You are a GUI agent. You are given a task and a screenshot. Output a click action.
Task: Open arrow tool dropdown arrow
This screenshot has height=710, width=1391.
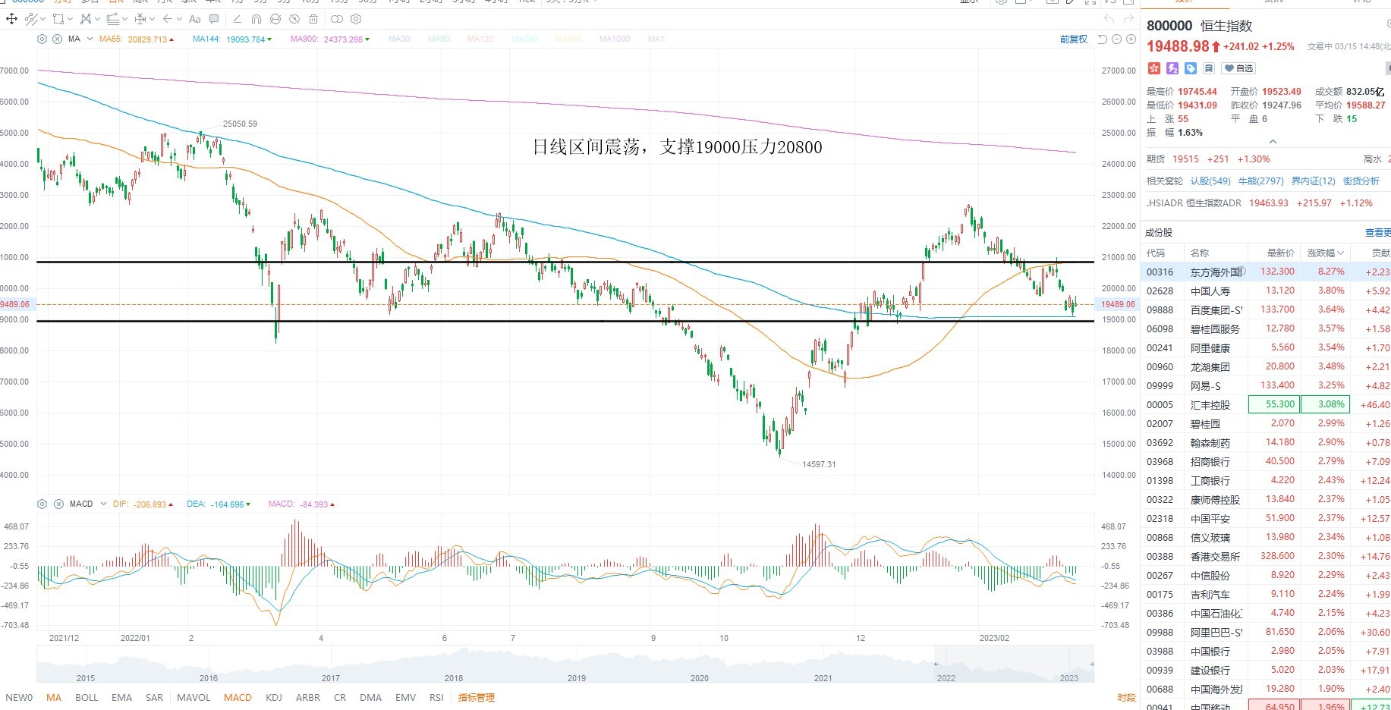tap(179, 19)
